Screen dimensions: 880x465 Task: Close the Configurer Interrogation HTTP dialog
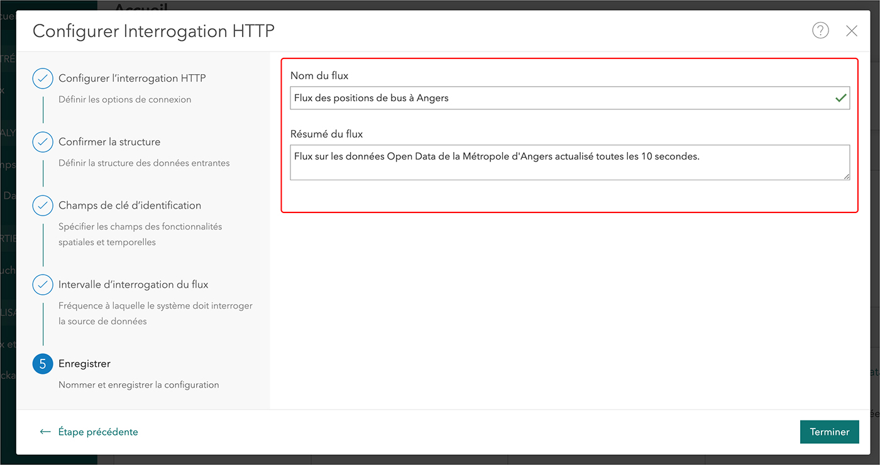[852, 31]
